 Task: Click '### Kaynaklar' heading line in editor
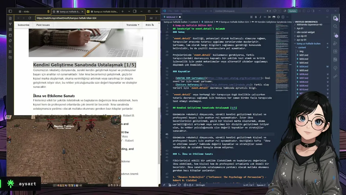pyautogui.click(x=181, y=71)
